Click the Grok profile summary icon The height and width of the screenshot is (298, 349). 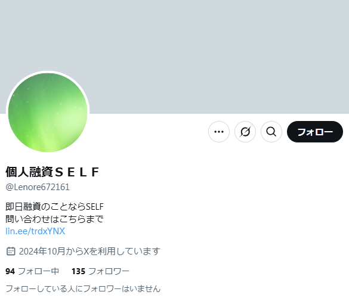click(x=245, y=132)
